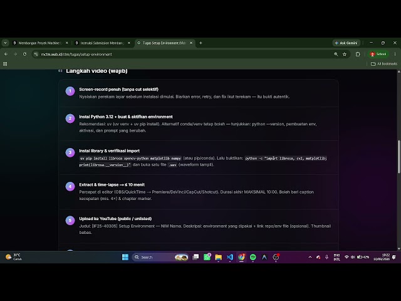Open battery 42% status icon
This screenshot has width=401, height=301.
[363, 257]
